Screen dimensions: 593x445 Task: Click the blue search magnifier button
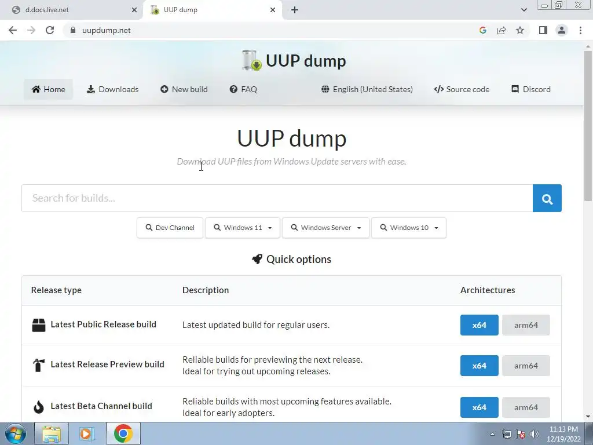click(547, 198)
